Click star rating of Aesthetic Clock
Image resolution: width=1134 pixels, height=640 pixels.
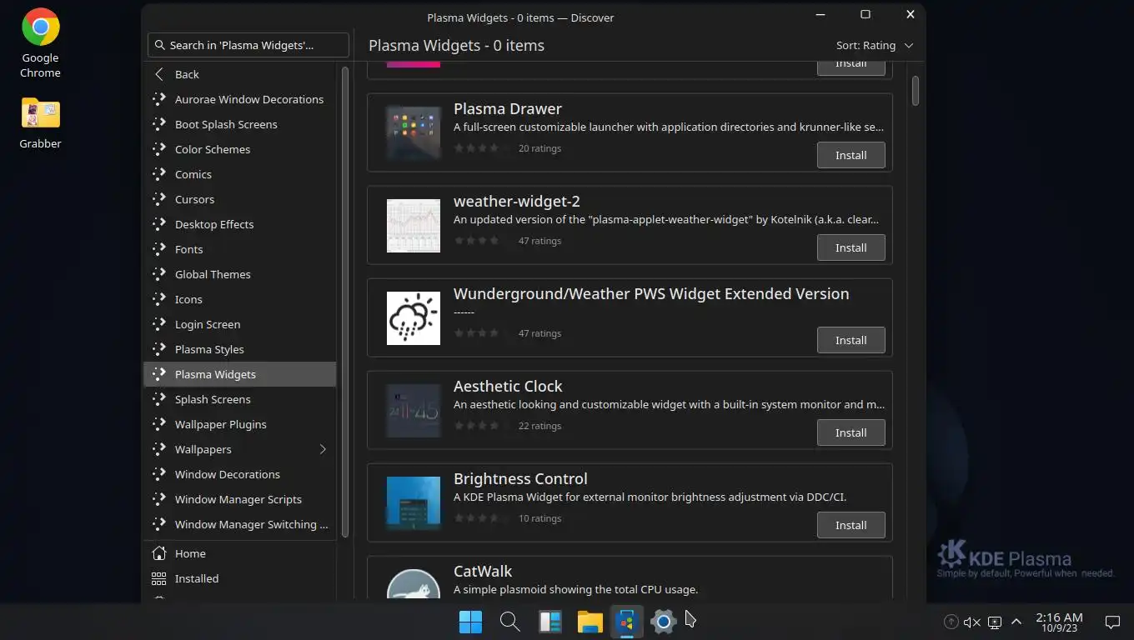point(482,426)
